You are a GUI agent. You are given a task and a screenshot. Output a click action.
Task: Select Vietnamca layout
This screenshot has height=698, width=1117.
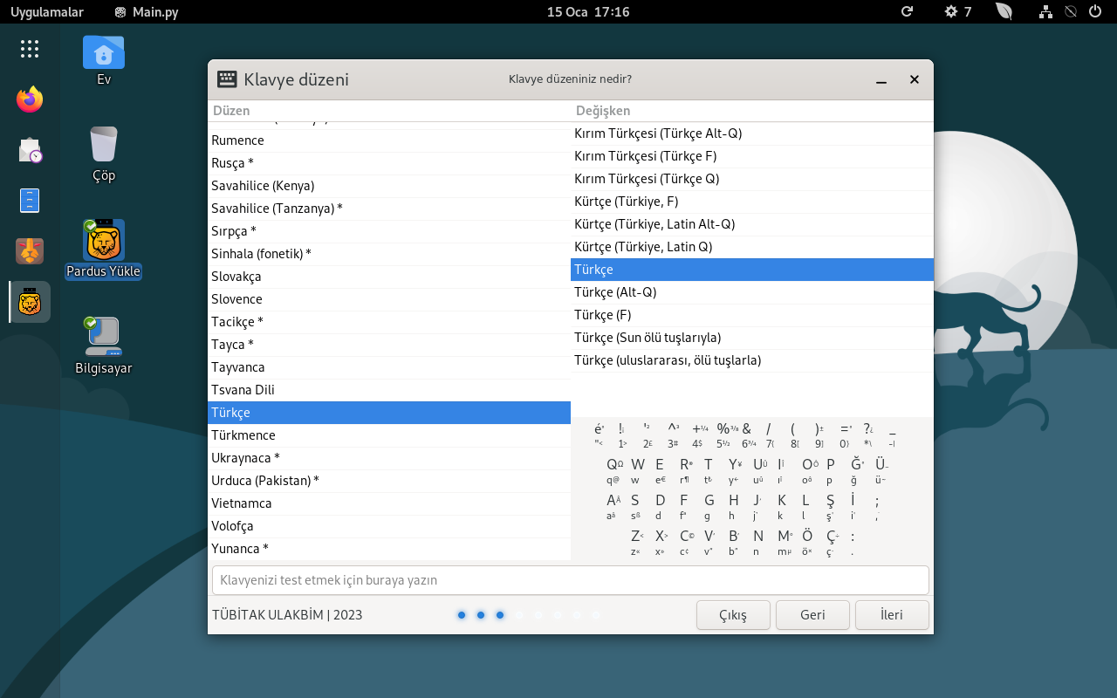(389, 503)
